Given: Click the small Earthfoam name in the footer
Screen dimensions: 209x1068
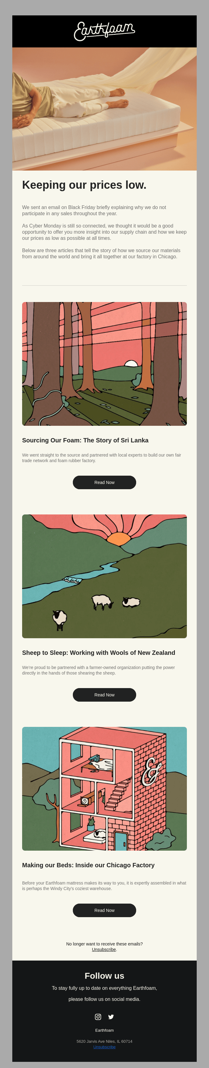Looking at the screenshot, I should (104, 1030).
